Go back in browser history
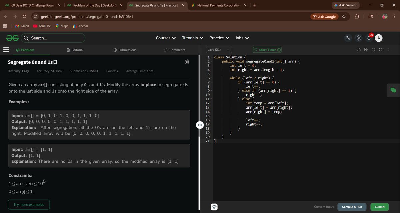The image size is (400, 213). pyautogui.click(x=6, y=17)
